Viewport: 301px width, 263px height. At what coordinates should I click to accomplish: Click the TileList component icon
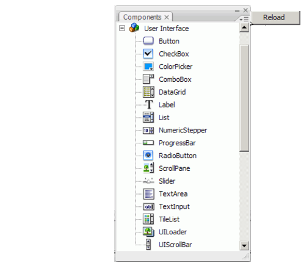(x=148, y=219)
